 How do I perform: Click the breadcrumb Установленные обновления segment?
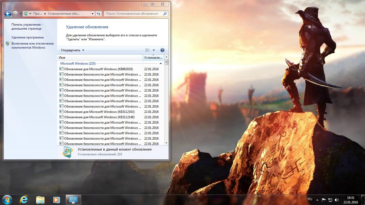click(x=63, y=14)
